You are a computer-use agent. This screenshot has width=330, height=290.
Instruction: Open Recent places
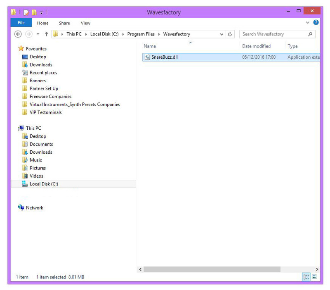43,73
